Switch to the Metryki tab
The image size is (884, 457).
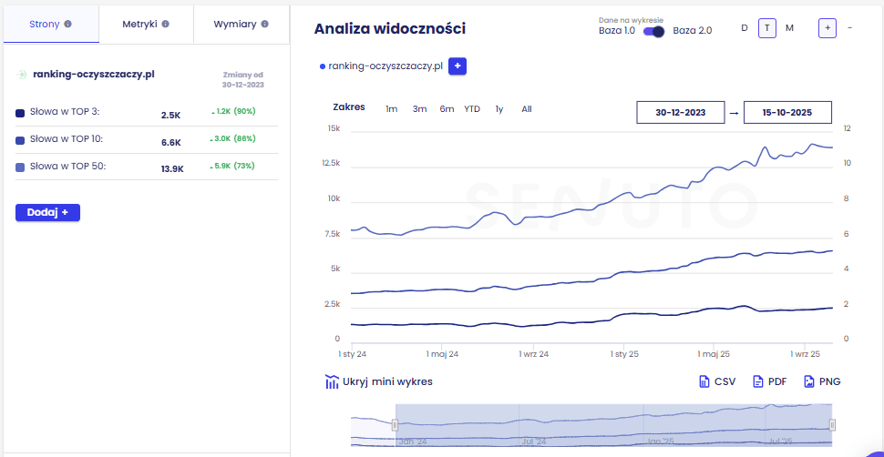(x=145, y=24)
